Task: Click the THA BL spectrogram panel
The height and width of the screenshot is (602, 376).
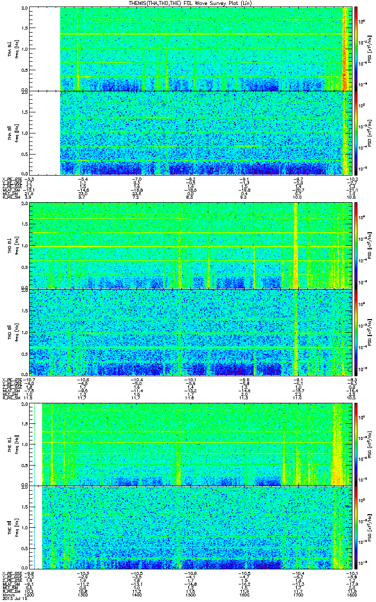Action: coord(191,49)
